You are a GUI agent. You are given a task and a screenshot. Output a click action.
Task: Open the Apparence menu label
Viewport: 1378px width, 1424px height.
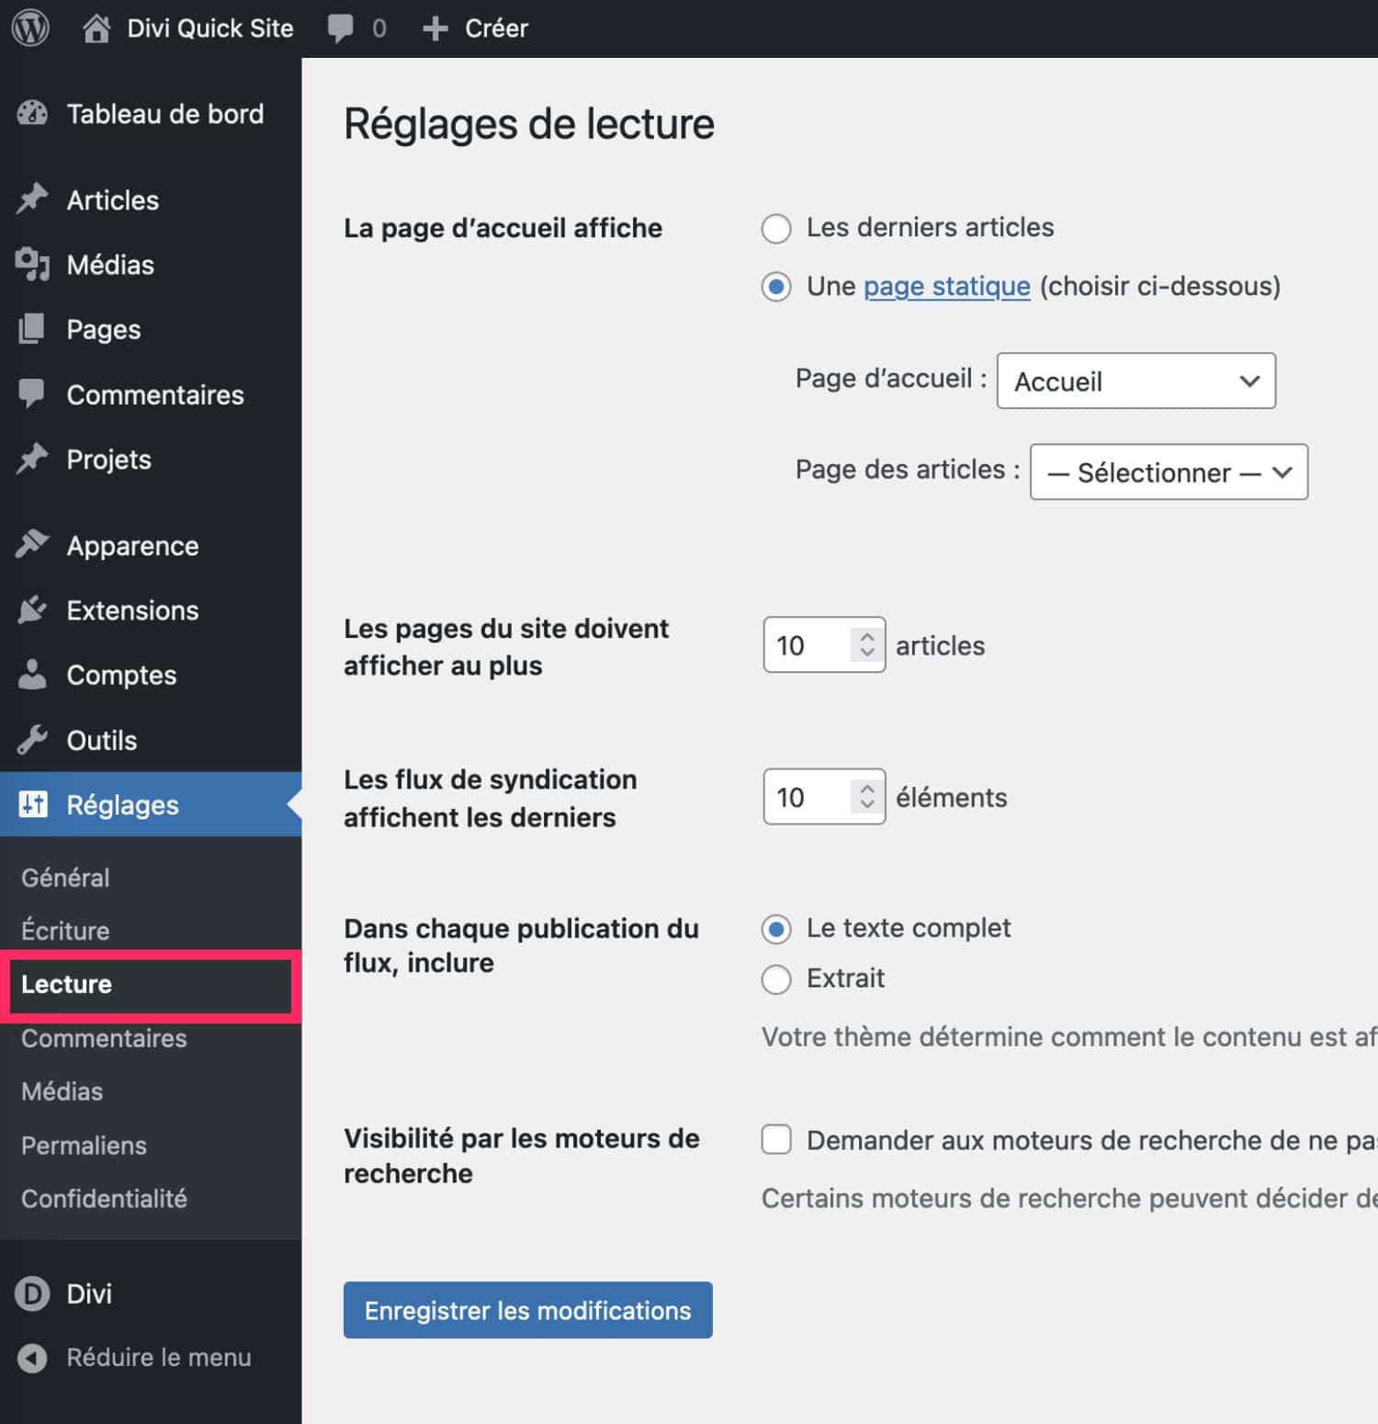point(133,546)
